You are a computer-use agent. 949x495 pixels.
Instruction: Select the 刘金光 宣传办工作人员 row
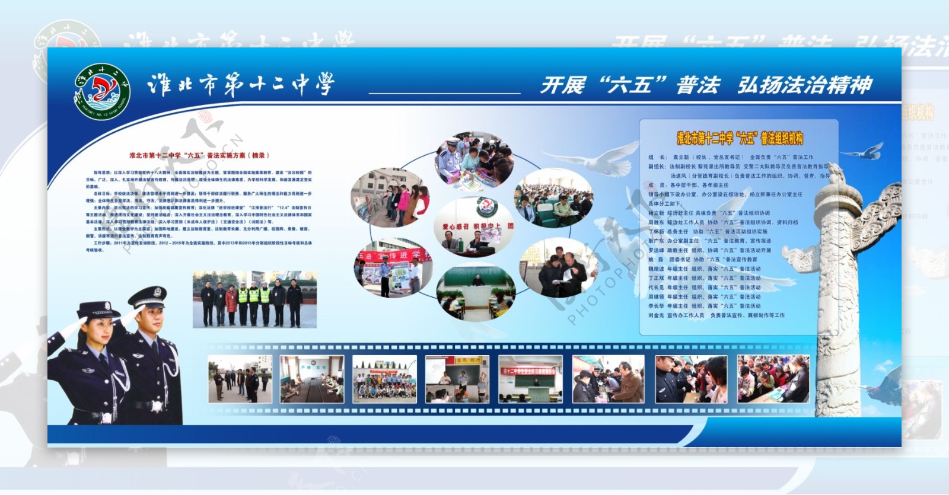(x=716, y=315)
